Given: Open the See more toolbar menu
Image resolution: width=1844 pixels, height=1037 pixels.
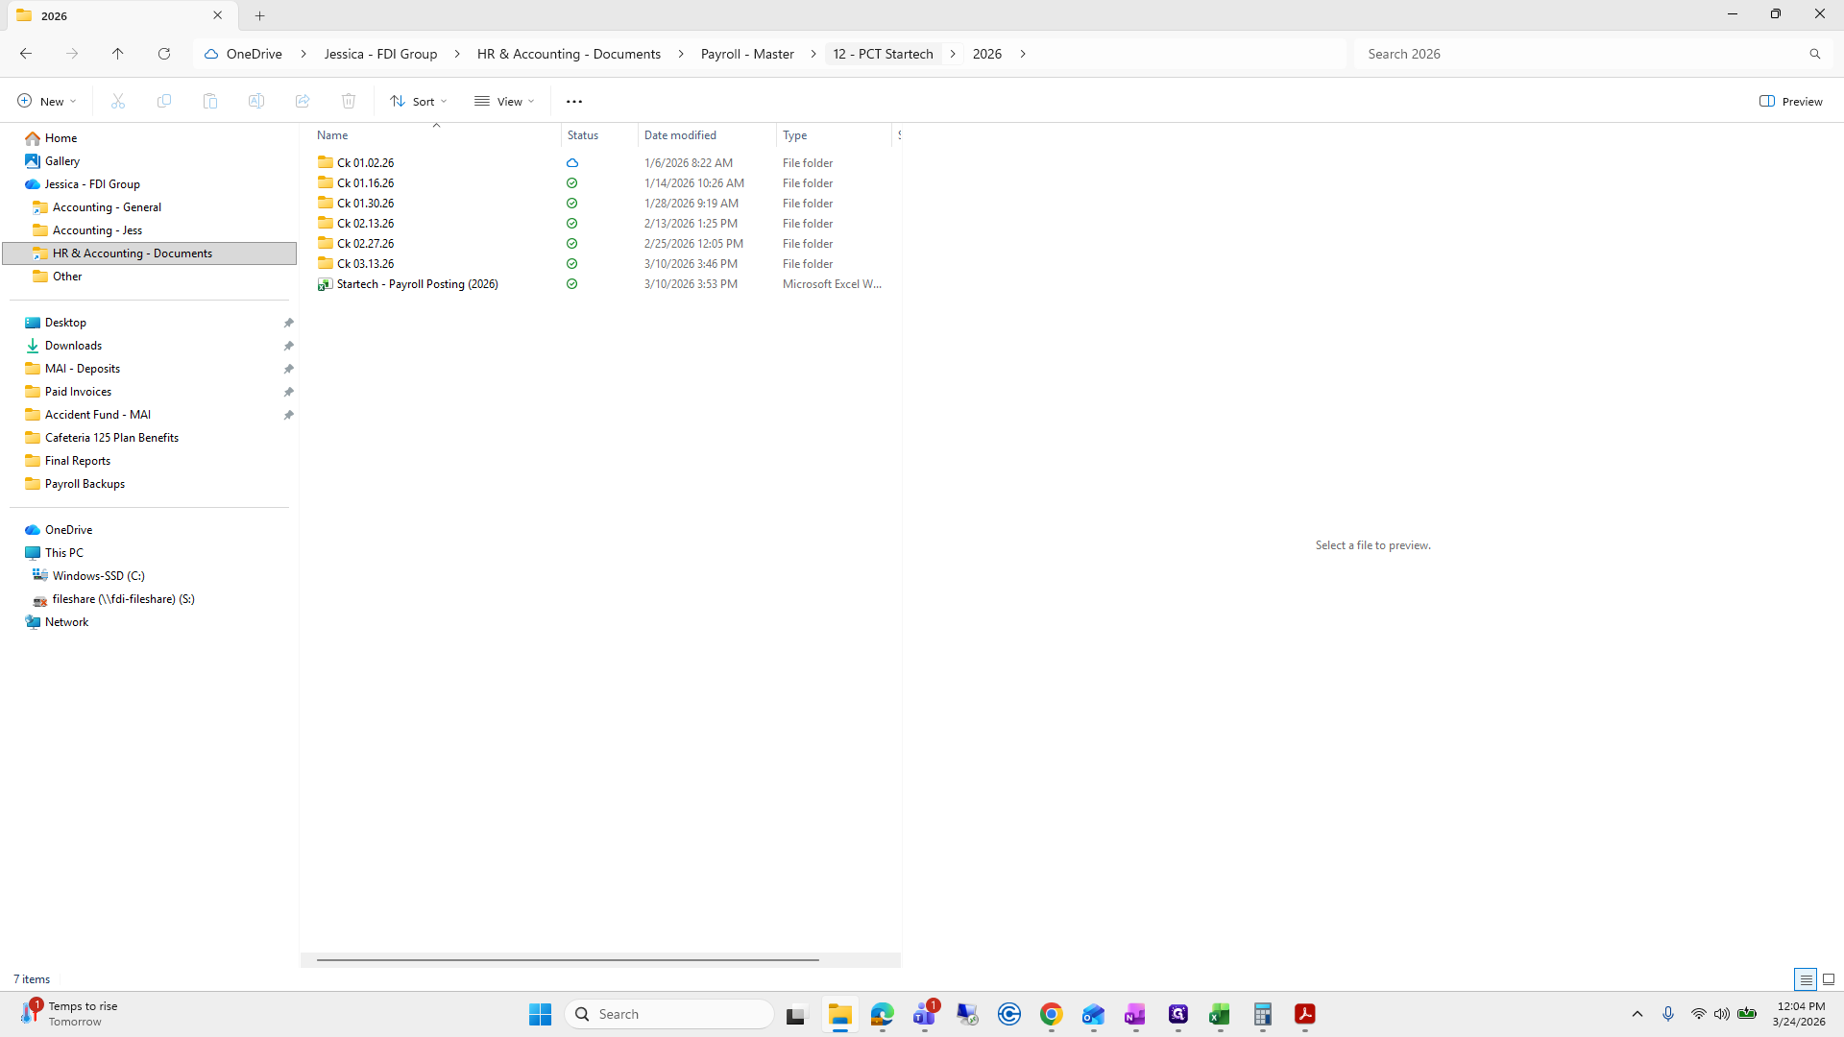Looking at the screenshot, I should pyautogui.click(x=574, y=101).
